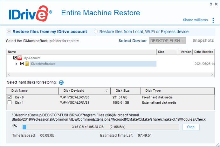The height and width of the screenshot is (147, 220).
Task: Click the restore progress bar
Action: click(100, 127)
